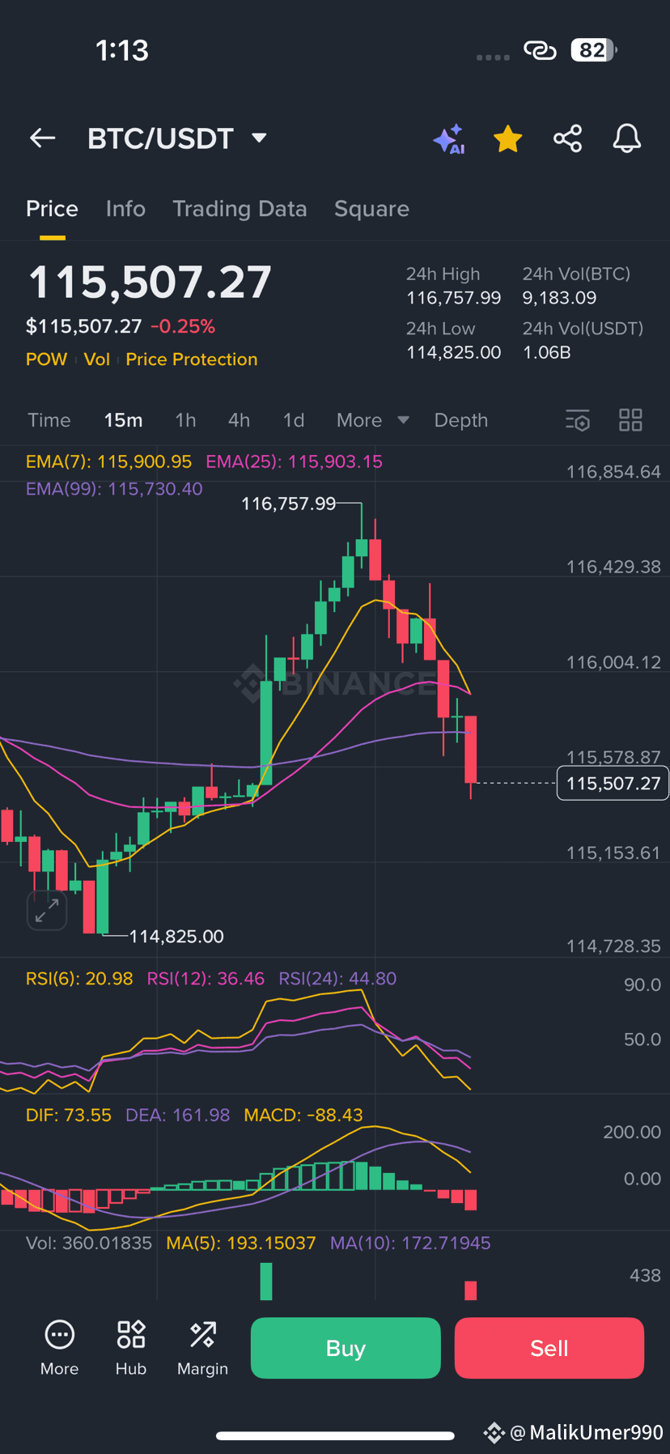
Task: Tap the red Sell button
Action: 549,1348
